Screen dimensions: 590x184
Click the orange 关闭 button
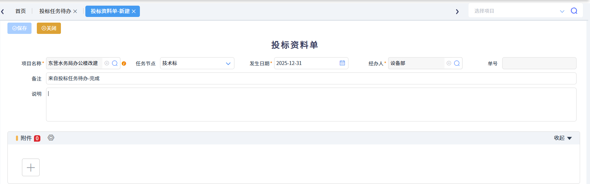point(49,28)
